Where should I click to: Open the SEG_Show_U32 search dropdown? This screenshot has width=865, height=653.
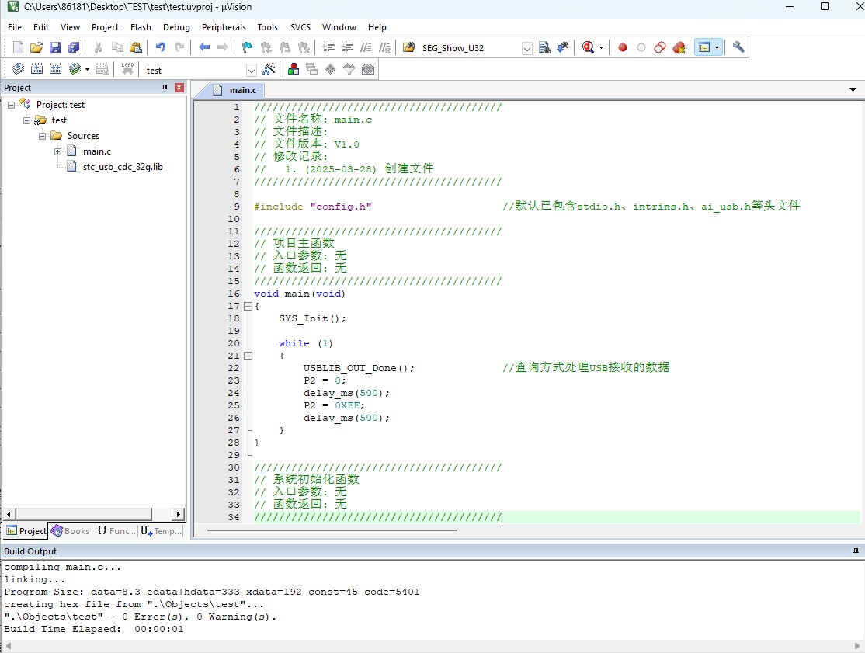(526, 49)
